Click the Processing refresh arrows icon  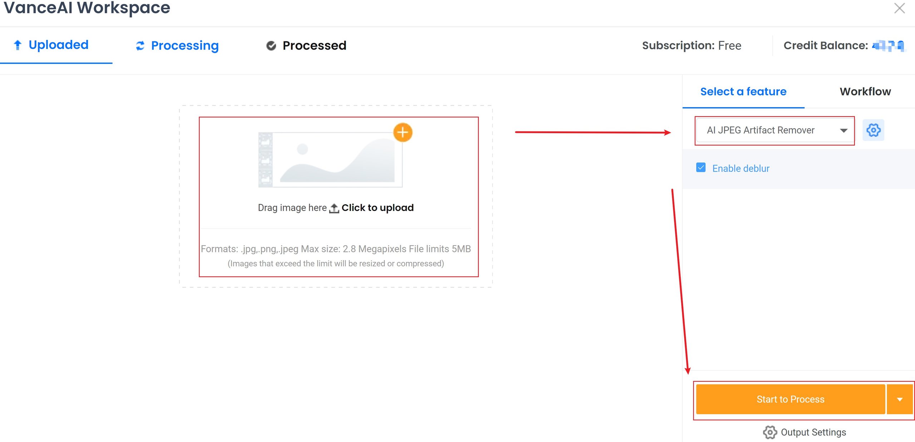[140, 46]
